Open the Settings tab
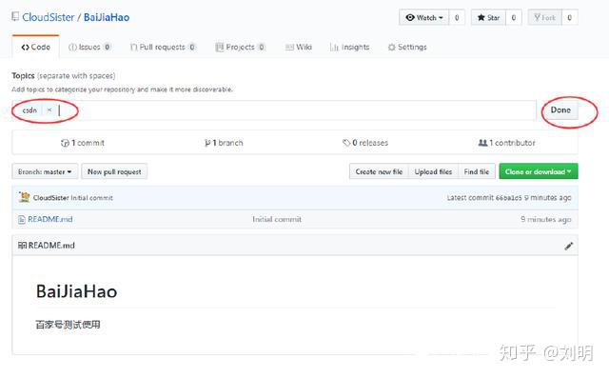 [x=407, y=47]
